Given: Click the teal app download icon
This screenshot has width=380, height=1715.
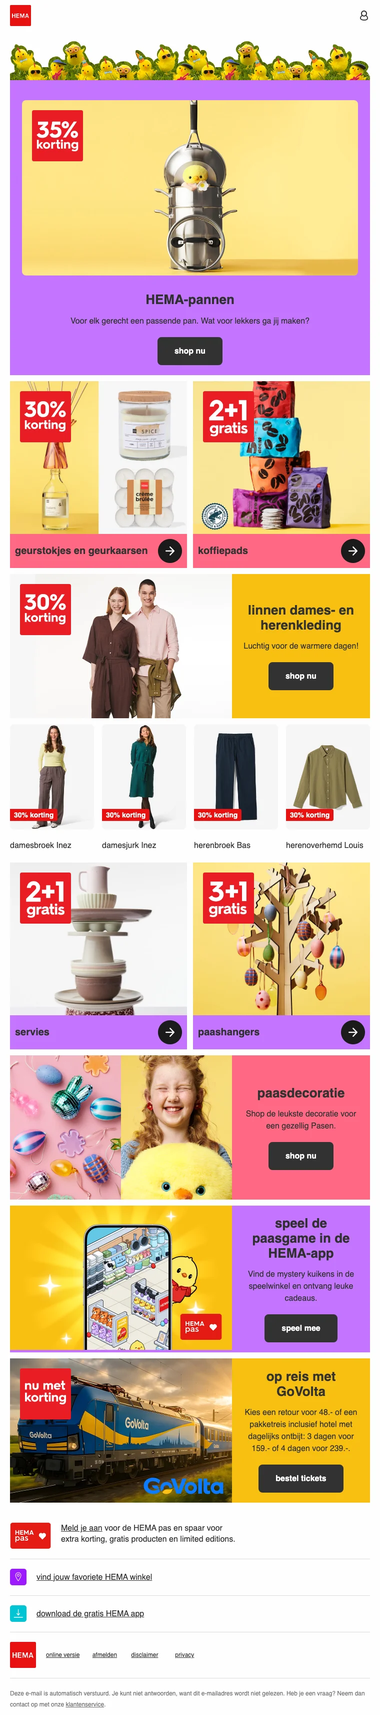Looking at the screenshot, I should pos(18,1613).
